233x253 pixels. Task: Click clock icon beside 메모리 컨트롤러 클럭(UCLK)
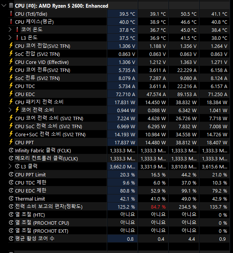click(x=11, y=158)
